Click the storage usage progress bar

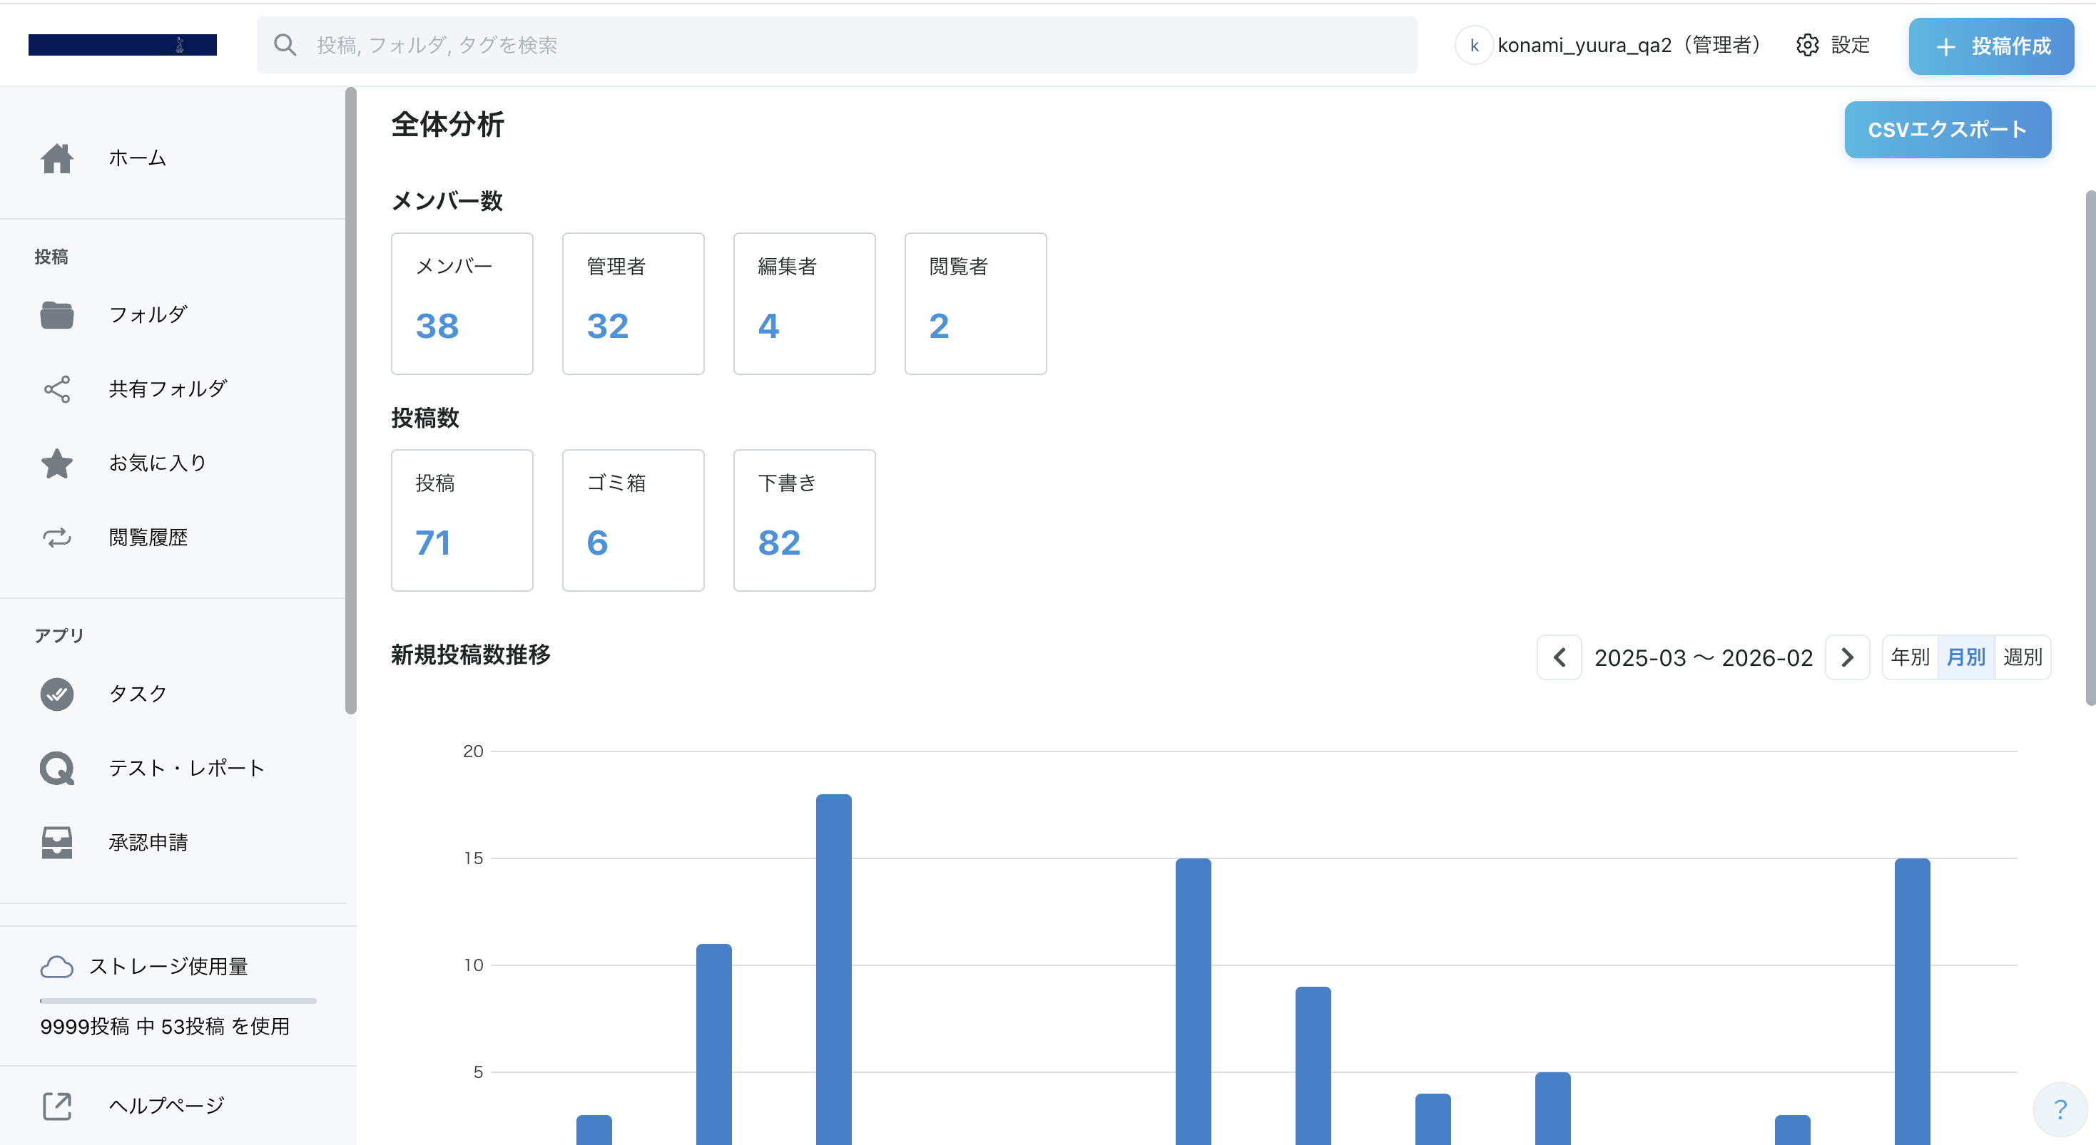coord(178,1000)
